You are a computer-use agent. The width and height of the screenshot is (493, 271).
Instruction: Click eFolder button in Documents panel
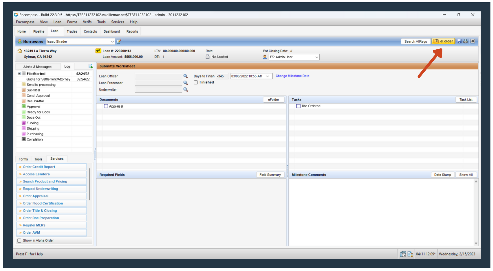274,100
